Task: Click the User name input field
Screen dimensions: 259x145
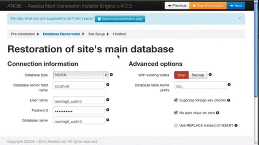Action: click(x=79, y=100)
